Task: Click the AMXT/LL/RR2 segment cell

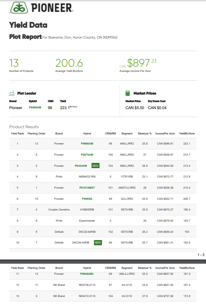Action: (127, 188)
